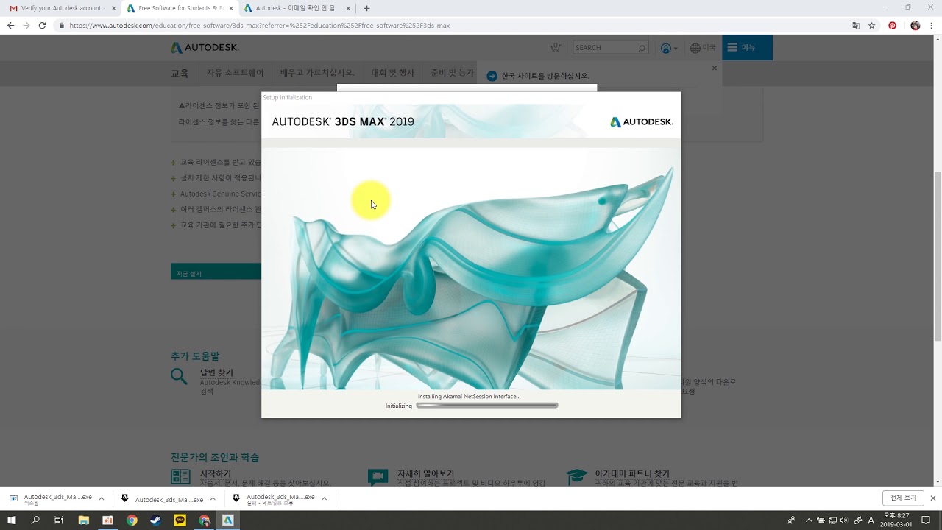Click the 자세히 알아보기 chat icon
Screen dimensions: 942x530
(x=378, y=477)
